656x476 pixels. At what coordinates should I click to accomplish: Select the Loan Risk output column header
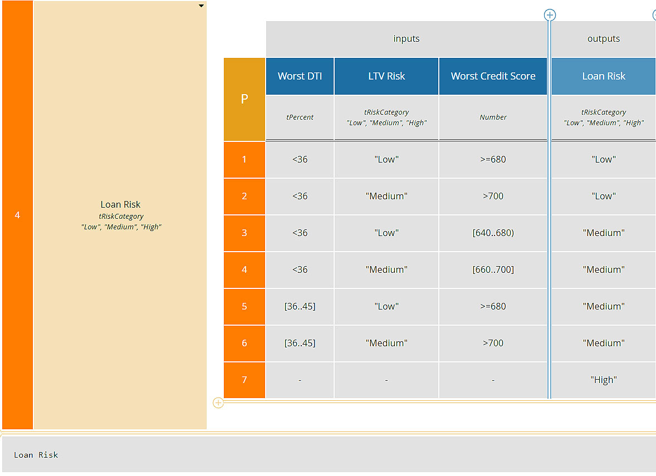click(x=604, y=76)
